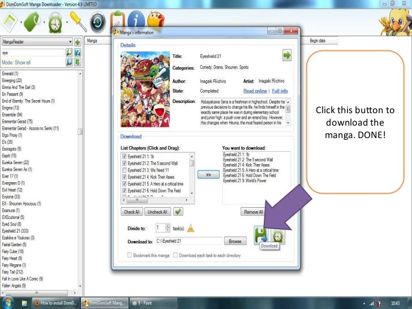
Task: Click the green refresh list icon
Action: (x=78, y=62)
